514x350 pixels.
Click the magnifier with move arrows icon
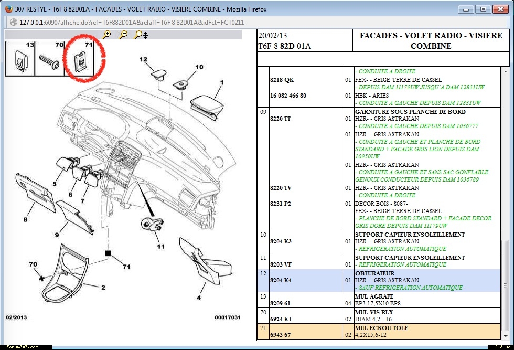141,35
